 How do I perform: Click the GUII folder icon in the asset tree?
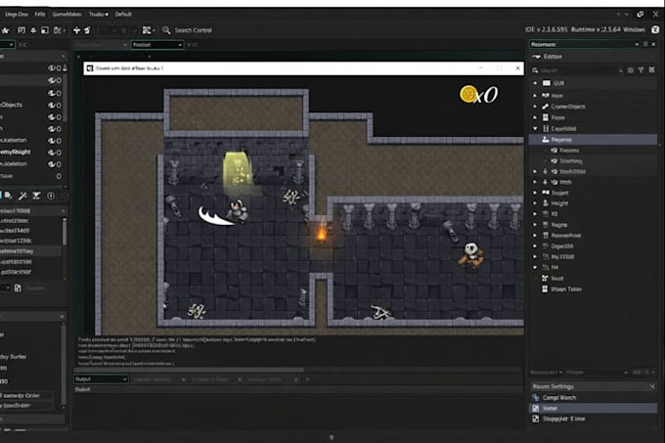pos(547,83)
